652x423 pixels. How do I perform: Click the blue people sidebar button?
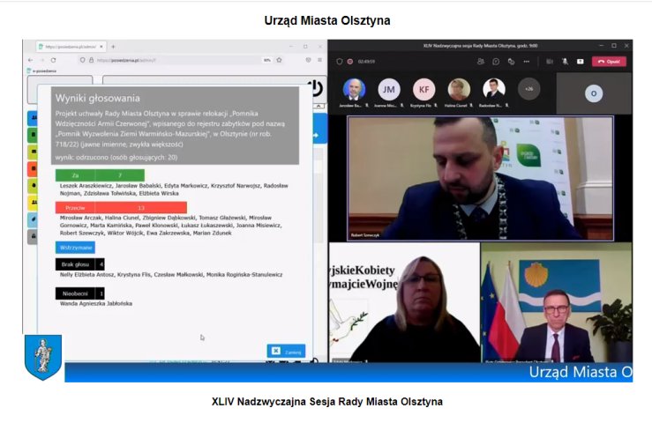coord(33,118)
